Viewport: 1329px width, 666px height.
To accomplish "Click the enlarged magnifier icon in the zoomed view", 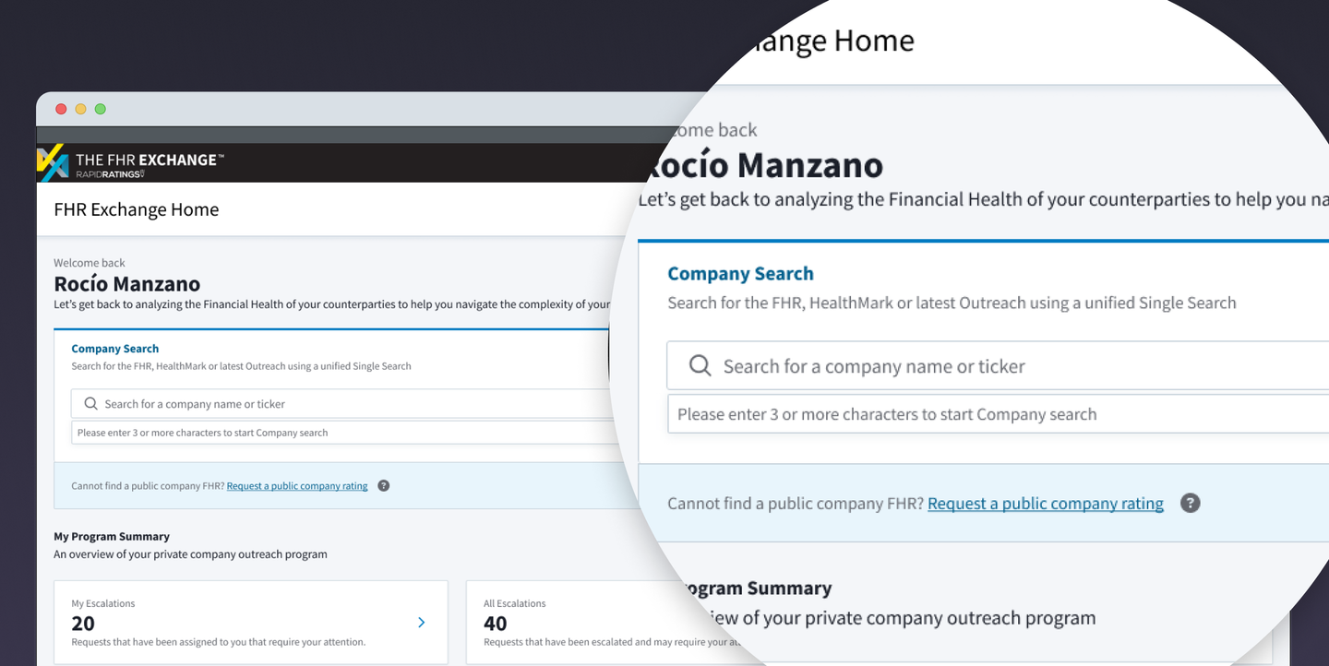I will point(700,365).
